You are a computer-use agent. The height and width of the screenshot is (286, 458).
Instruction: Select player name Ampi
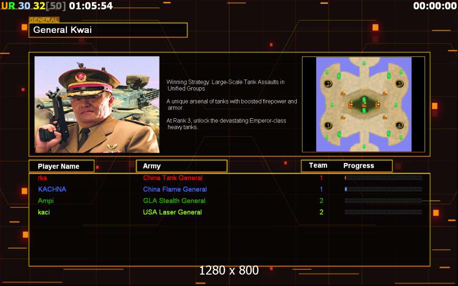point(46,201)
